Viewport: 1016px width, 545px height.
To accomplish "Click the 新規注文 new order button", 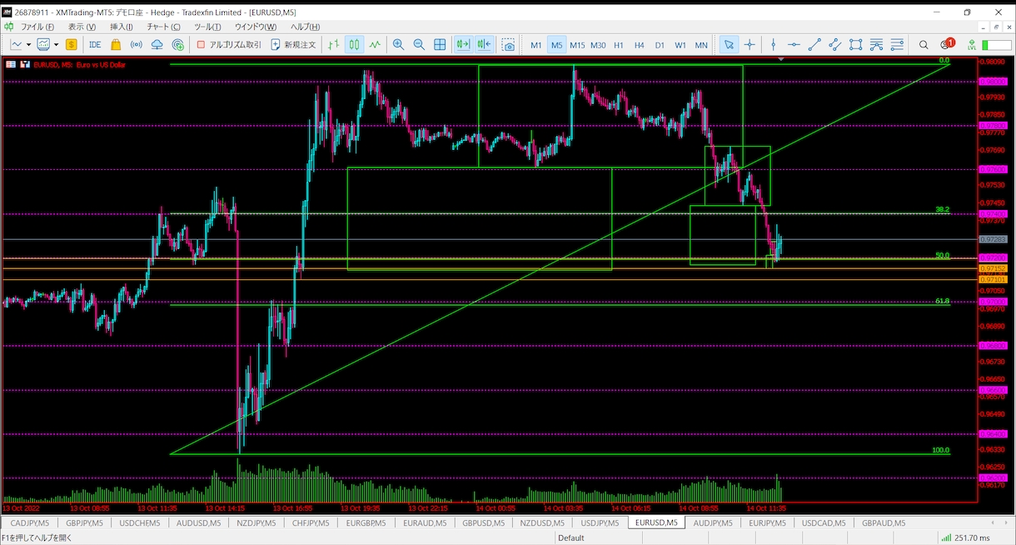I will (293, 45).
